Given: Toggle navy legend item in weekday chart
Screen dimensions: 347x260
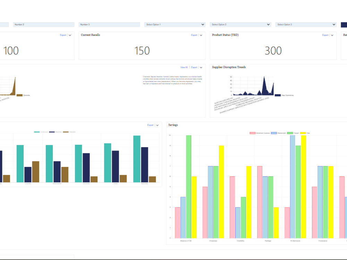Looking at the screenshot, I should (x=55, y=132).
